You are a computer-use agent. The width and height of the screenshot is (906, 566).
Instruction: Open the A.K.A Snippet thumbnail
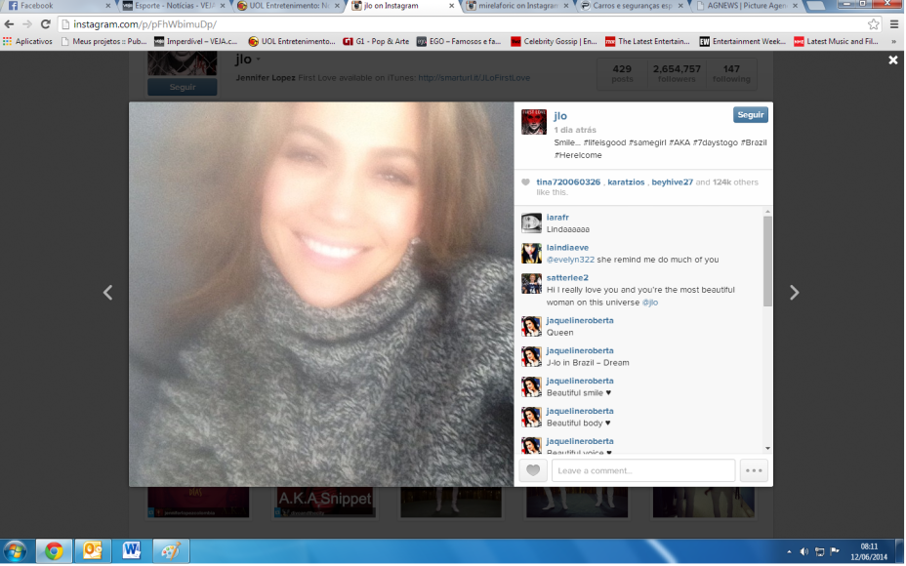coord(325,502)
